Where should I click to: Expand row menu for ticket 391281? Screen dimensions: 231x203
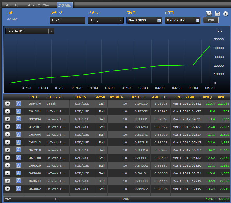coord(8,111)
